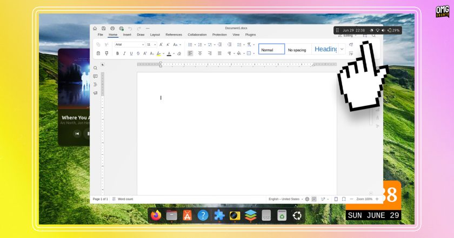
Task: Open the paragraph shading paint bucket
Action: 239,53
